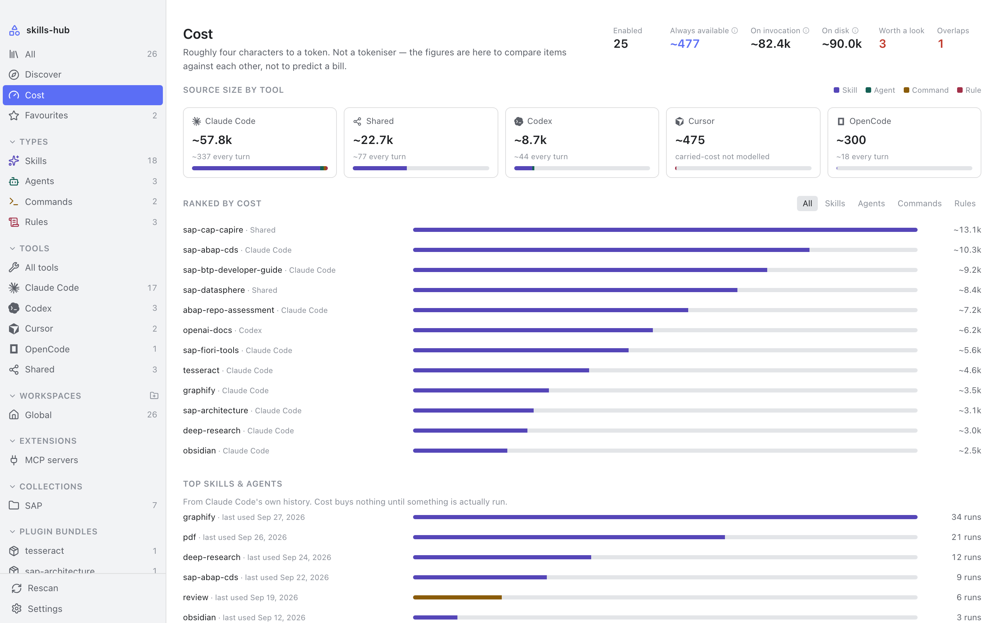Open Settings
Viewport: 998px width, 623px height.
82,608
